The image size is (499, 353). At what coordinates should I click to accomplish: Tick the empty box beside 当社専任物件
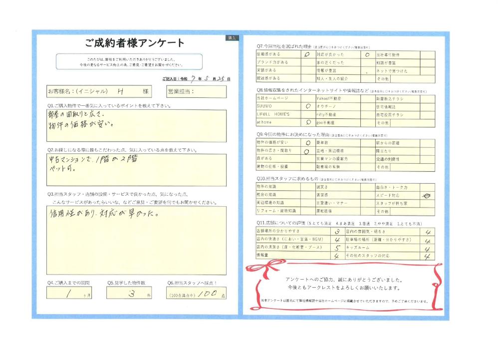click(428, 54)
